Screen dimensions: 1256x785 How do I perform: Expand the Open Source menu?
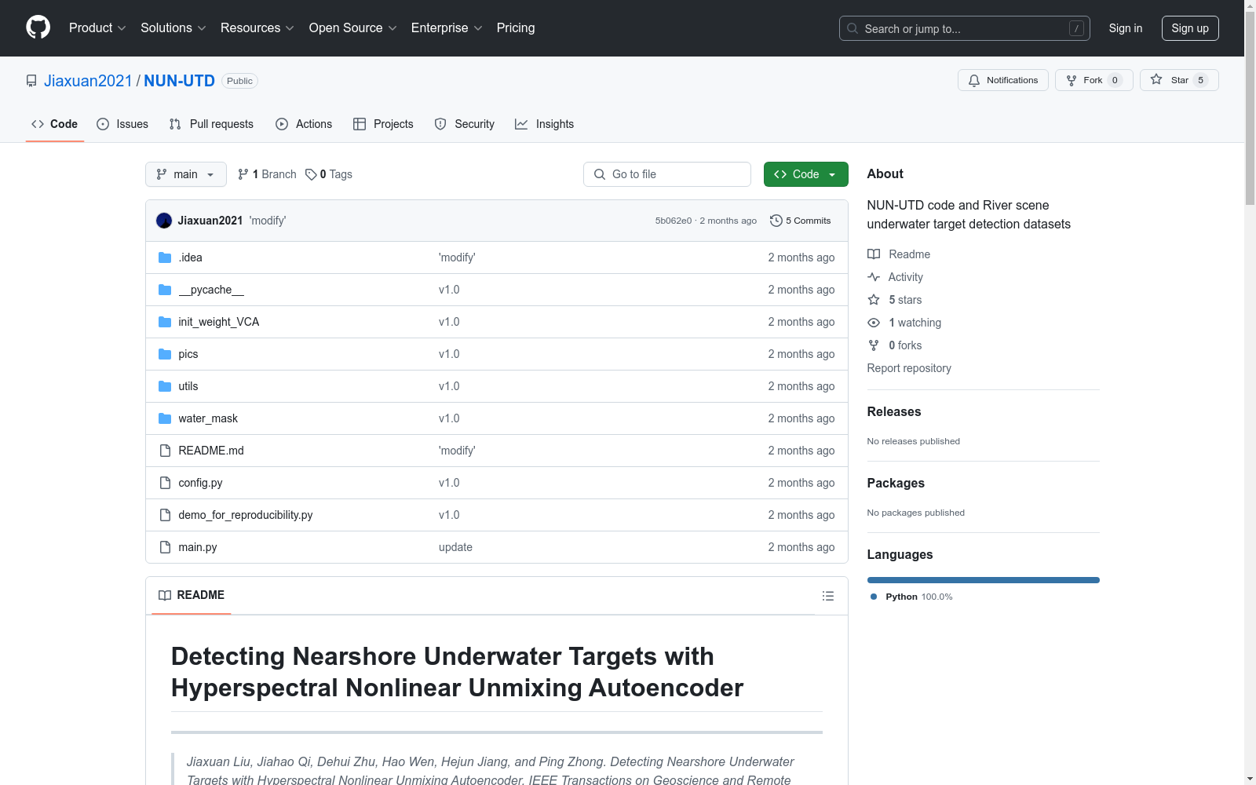tap(353, 28)
